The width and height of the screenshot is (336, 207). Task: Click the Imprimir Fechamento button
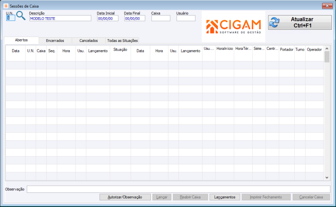[x=266, y=197]
